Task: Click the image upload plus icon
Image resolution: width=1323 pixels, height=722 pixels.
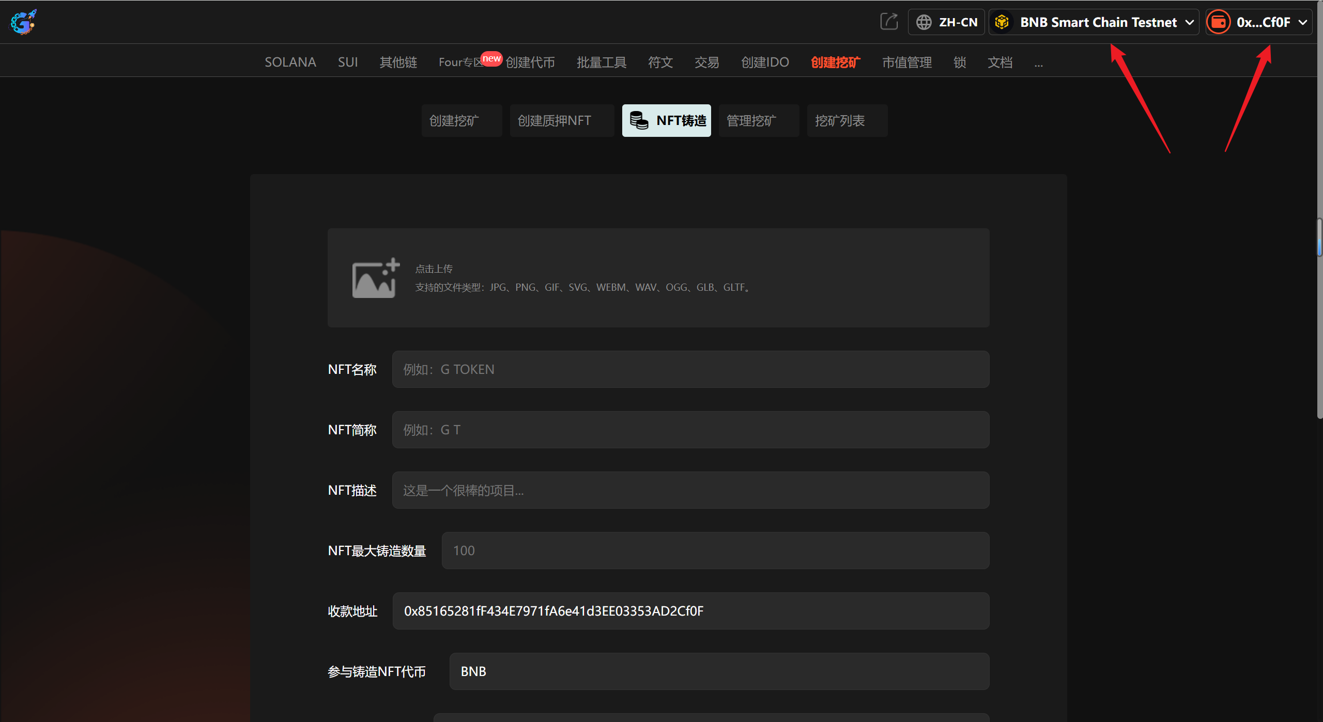Action: tap(376, 278)
